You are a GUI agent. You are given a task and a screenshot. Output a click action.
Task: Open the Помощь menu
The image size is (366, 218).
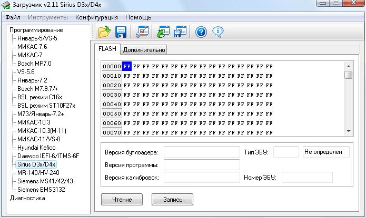click(x=138, y=17)
